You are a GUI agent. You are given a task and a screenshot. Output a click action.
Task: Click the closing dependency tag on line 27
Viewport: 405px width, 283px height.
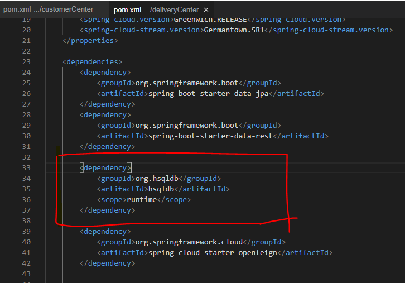coord(108,104)
